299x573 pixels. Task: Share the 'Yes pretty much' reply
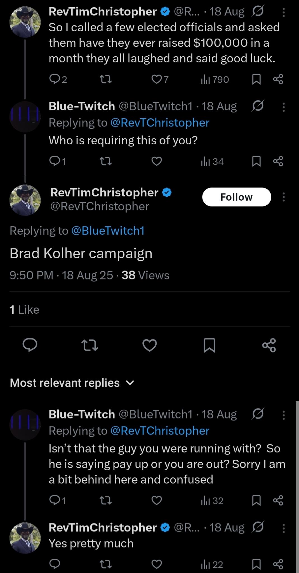click(x=278, y=564)
